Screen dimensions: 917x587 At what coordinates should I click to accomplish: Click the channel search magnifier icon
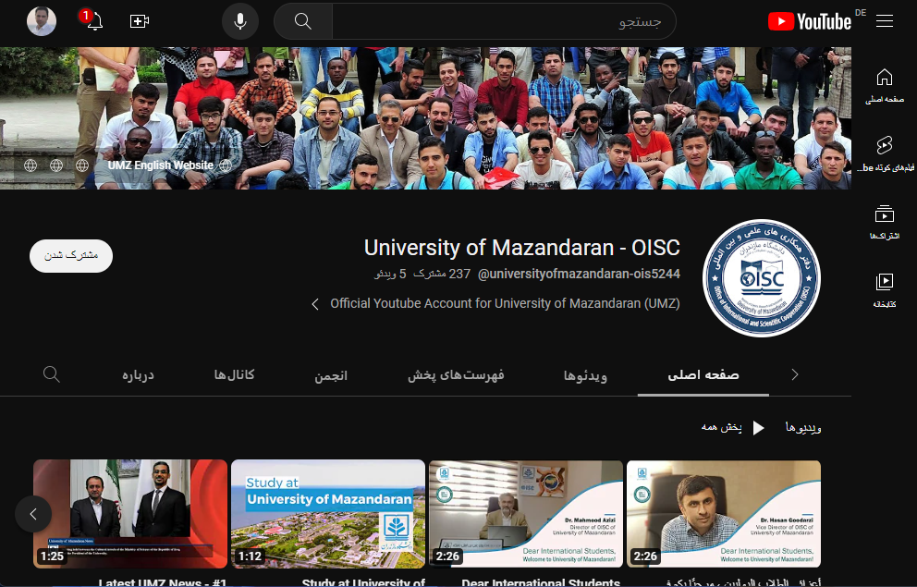[51, 373]
